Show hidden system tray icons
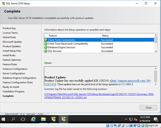 coord(126,119)
